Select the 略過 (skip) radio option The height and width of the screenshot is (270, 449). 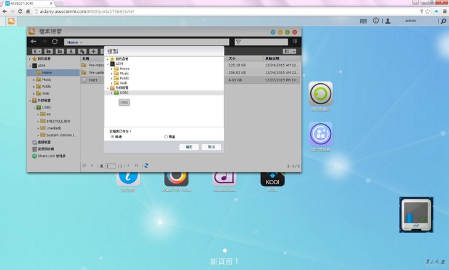(112, 136)
